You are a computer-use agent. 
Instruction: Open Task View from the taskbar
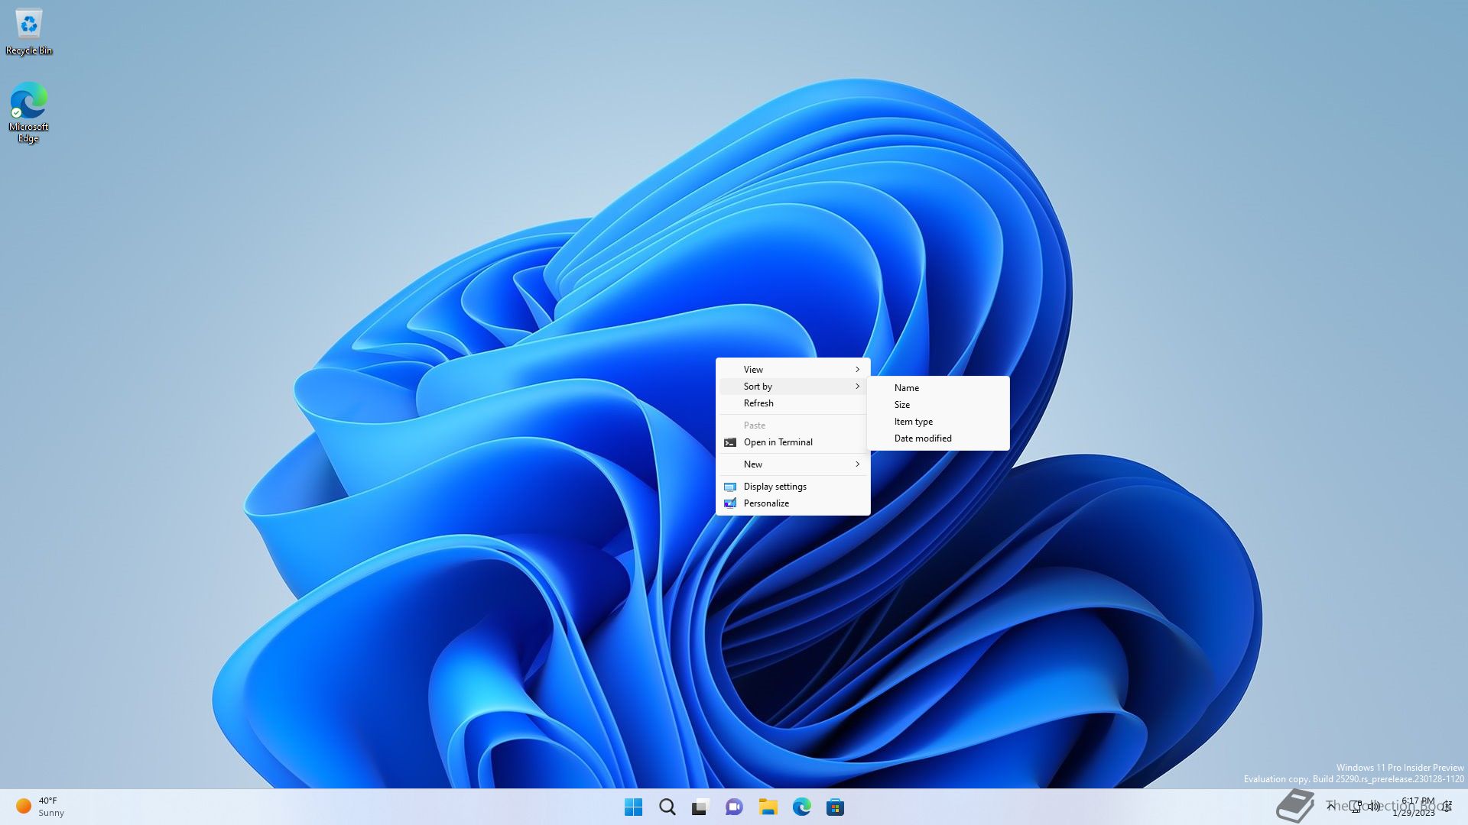pos(700,807)
